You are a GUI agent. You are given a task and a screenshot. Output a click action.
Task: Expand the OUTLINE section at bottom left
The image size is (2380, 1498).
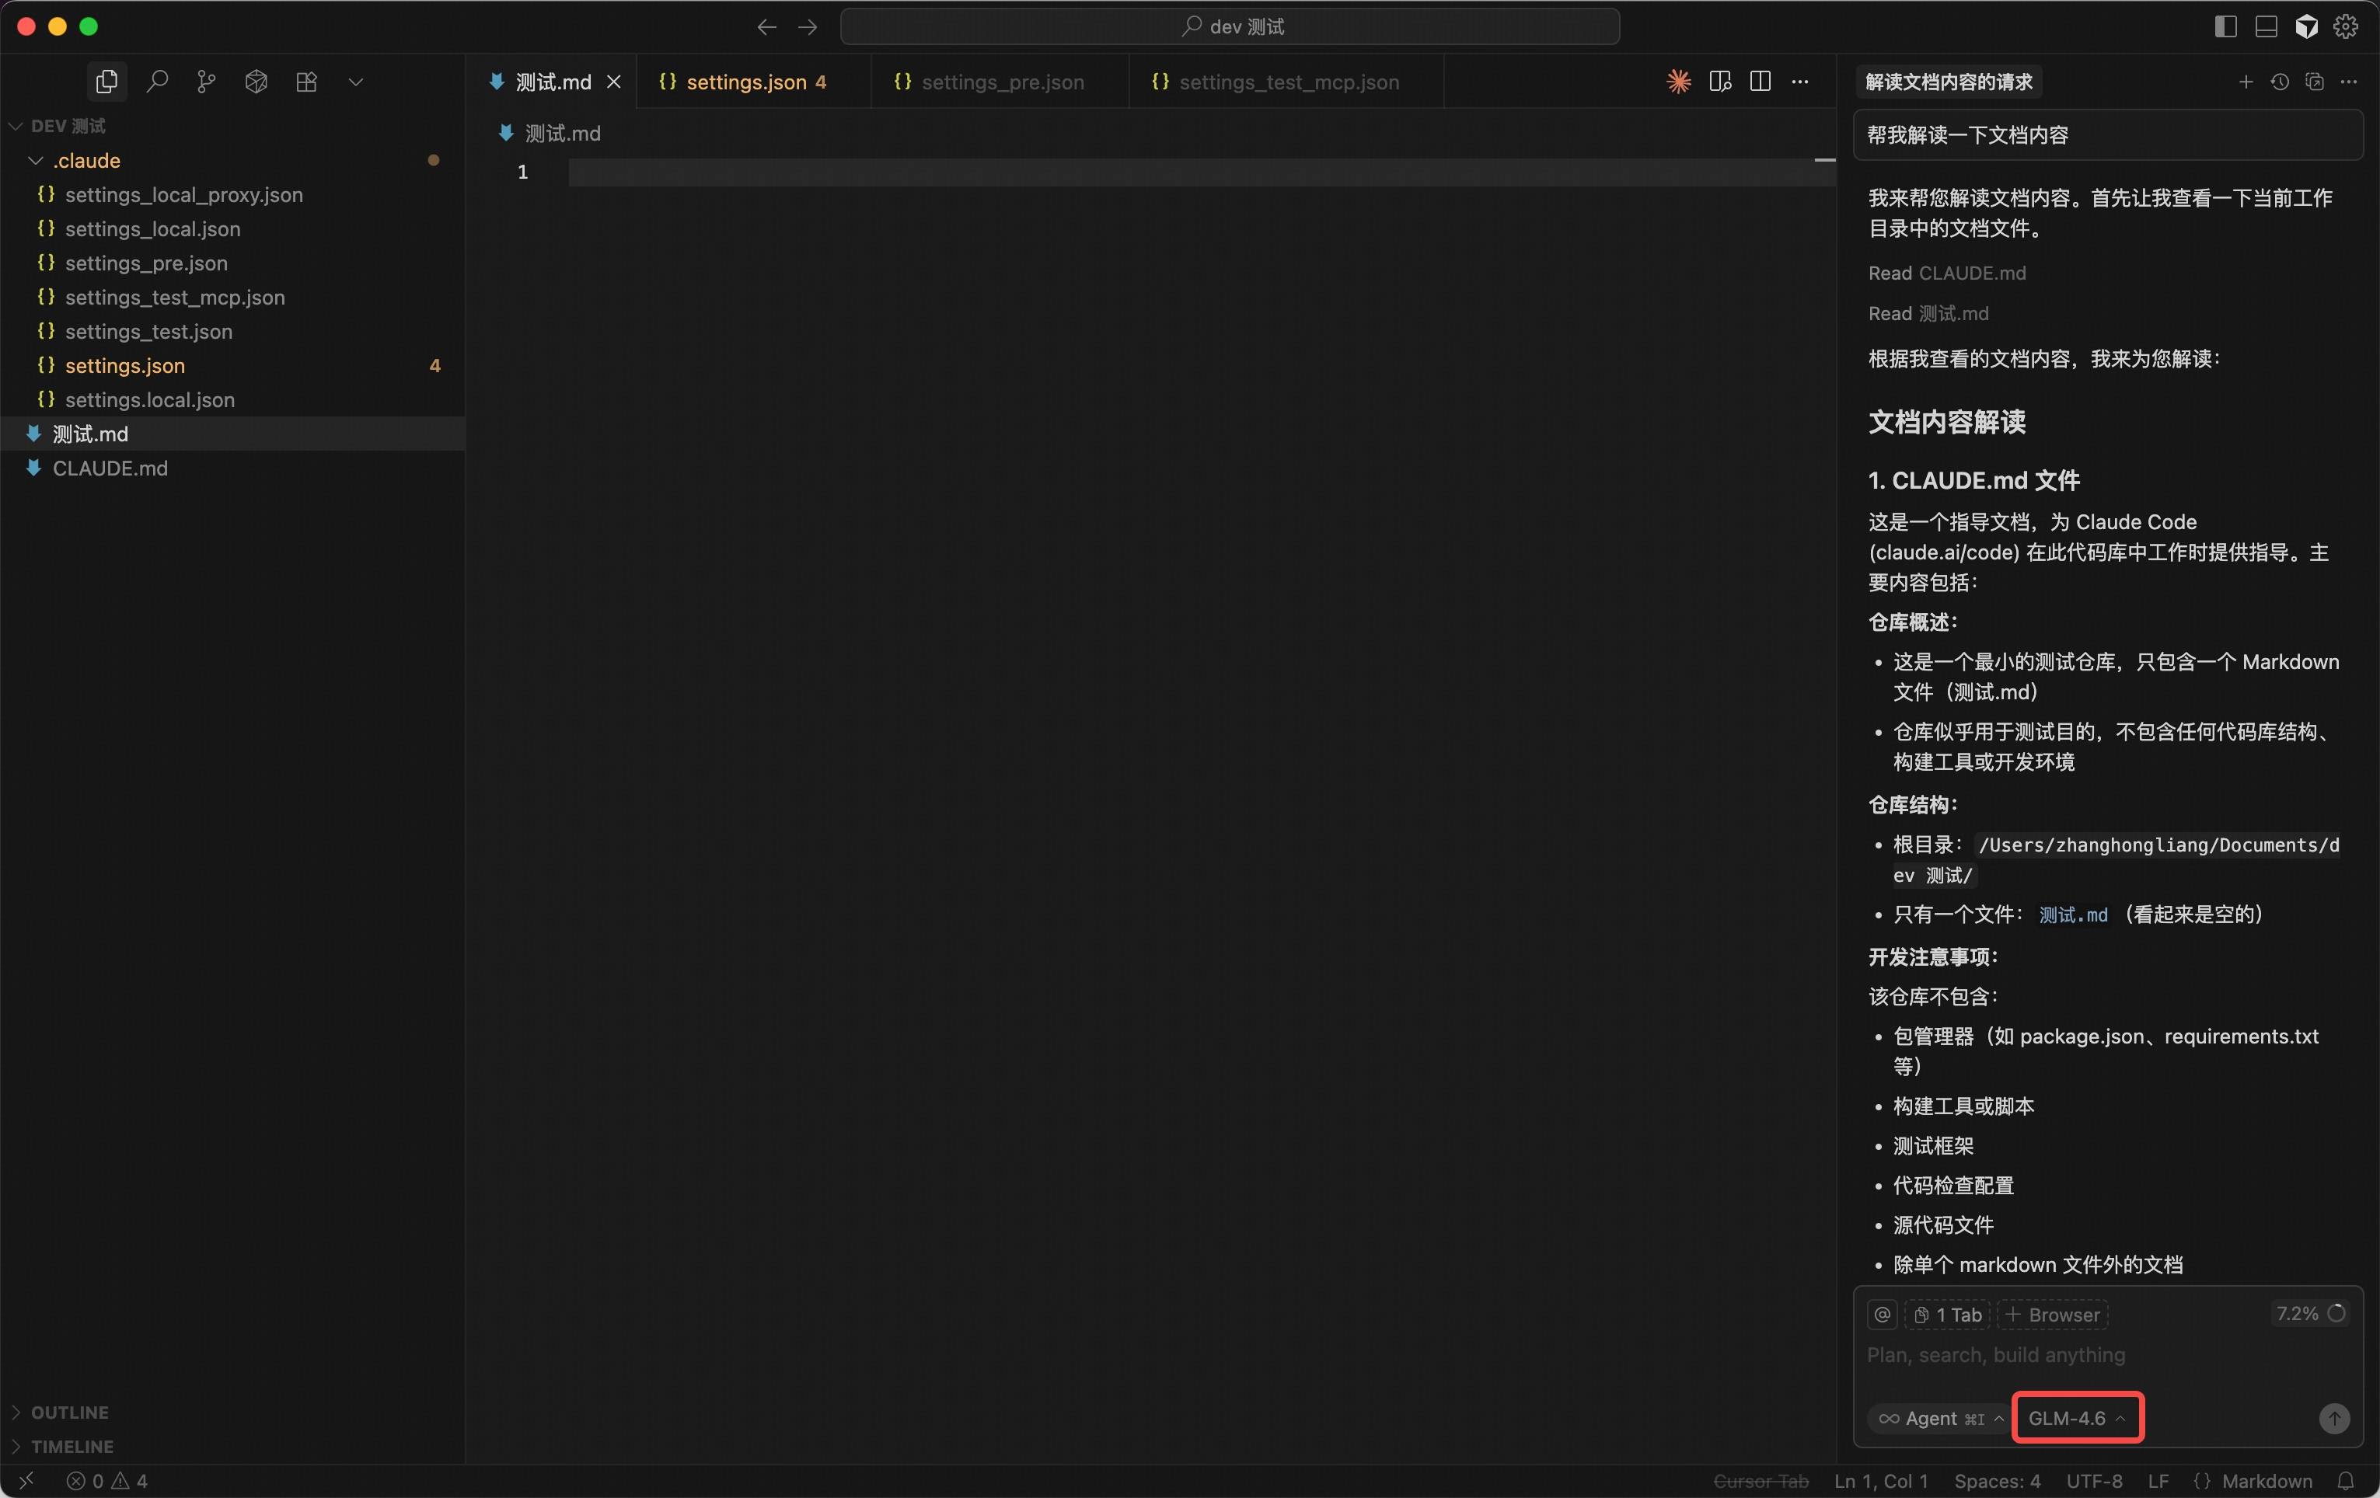(x=69, y=1412)
